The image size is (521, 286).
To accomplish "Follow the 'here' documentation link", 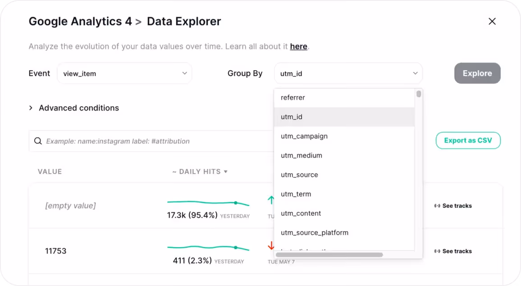I will tap(298, 46).
